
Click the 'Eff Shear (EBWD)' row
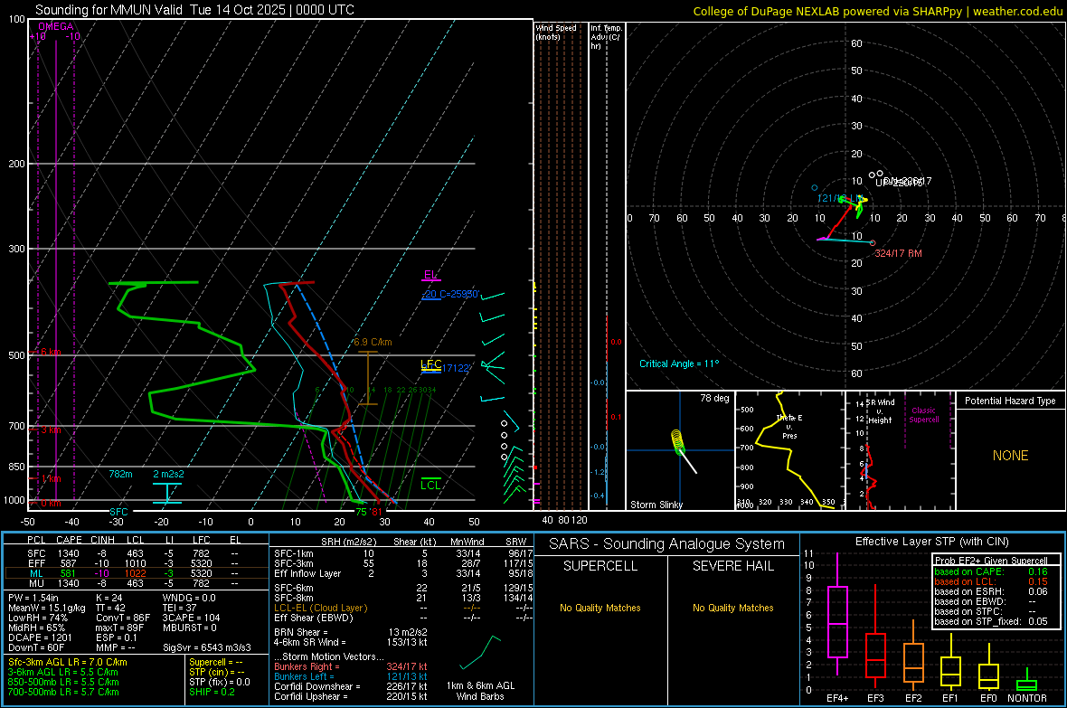(403, 618)
